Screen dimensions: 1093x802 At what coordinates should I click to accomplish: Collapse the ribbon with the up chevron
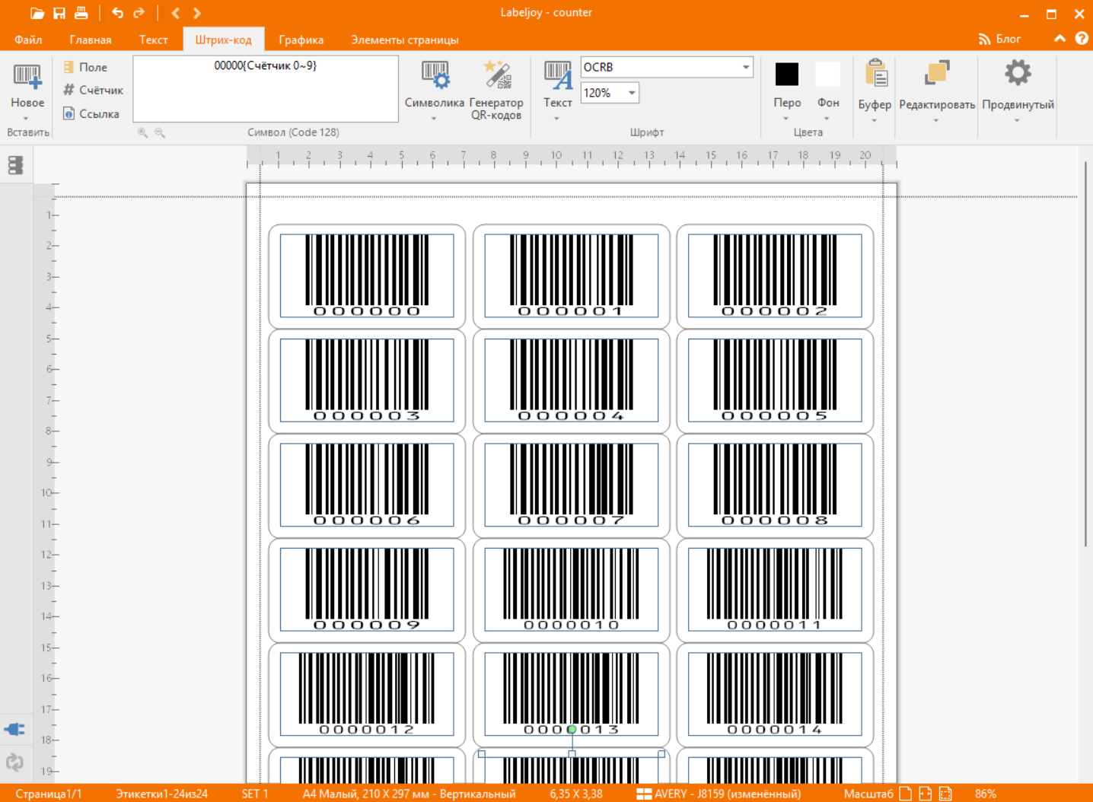pyautogui.click(x=1060, y=39)
